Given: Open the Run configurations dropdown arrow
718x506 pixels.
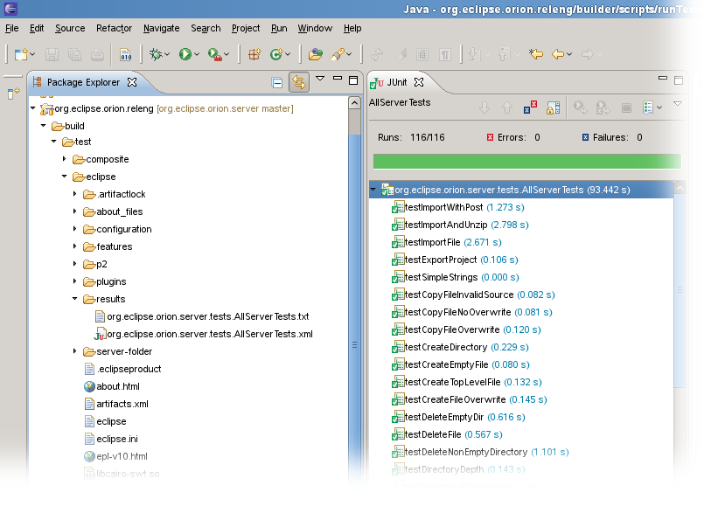Looking at the screenshot, I should 197,54.
